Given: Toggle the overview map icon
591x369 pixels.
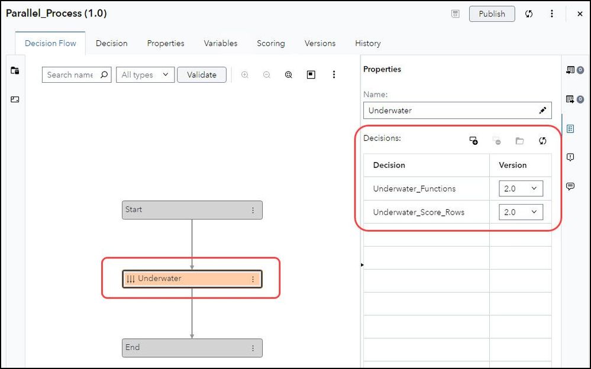Looking at the screenshot, I should tap(311, 75).
